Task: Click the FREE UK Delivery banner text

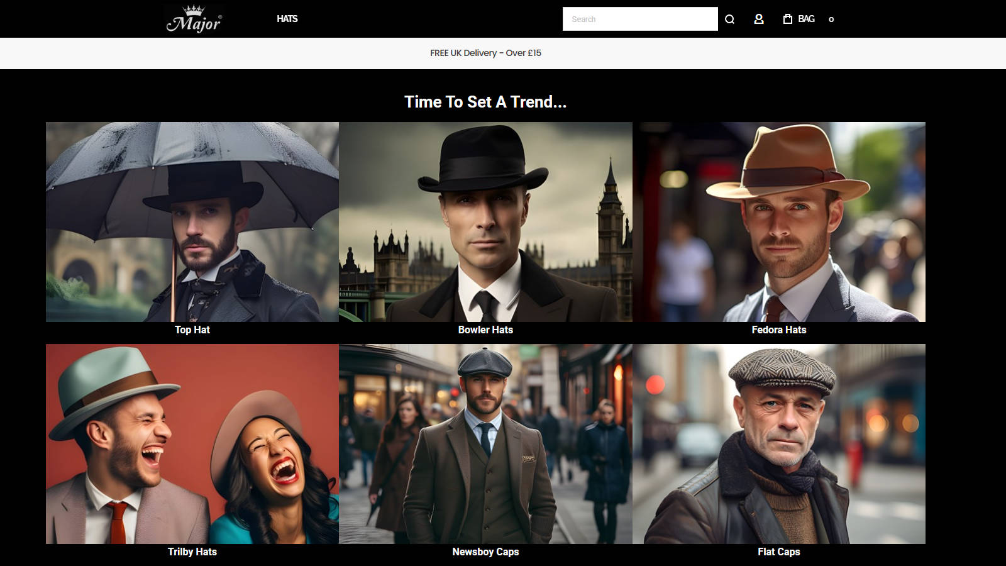Action: [485, 53]
